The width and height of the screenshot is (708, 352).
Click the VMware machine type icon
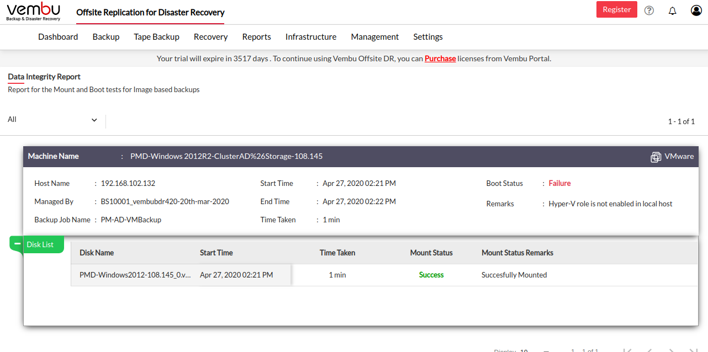[656, 157]
